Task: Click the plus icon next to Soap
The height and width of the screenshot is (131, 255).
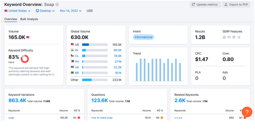Action: [57, 4]
